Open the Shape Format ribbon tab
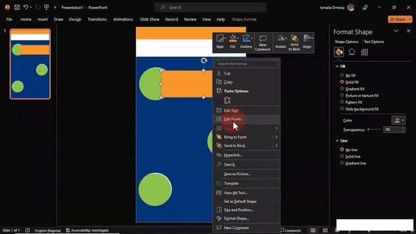Viewport: 416px width, 234px height. click(x=244, y=19)
